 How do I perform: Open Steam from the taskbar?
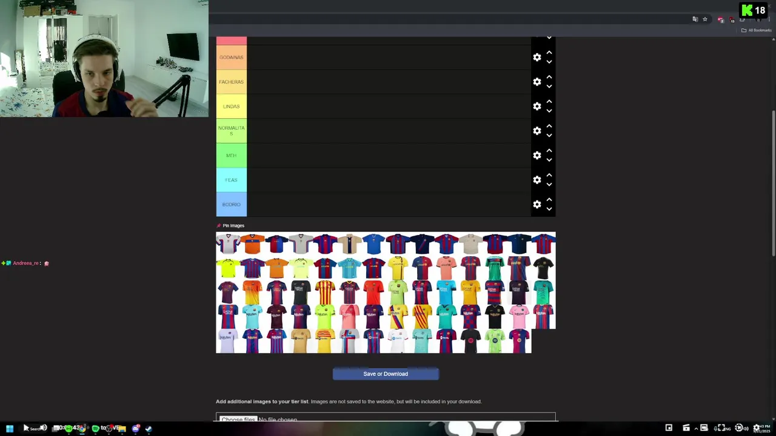(149, 428)
